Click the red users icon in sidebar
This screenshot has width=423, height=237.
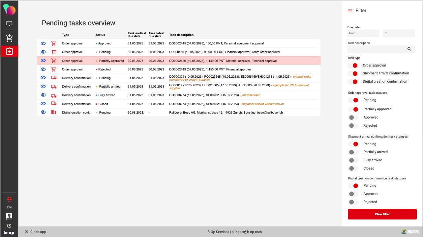9,199
